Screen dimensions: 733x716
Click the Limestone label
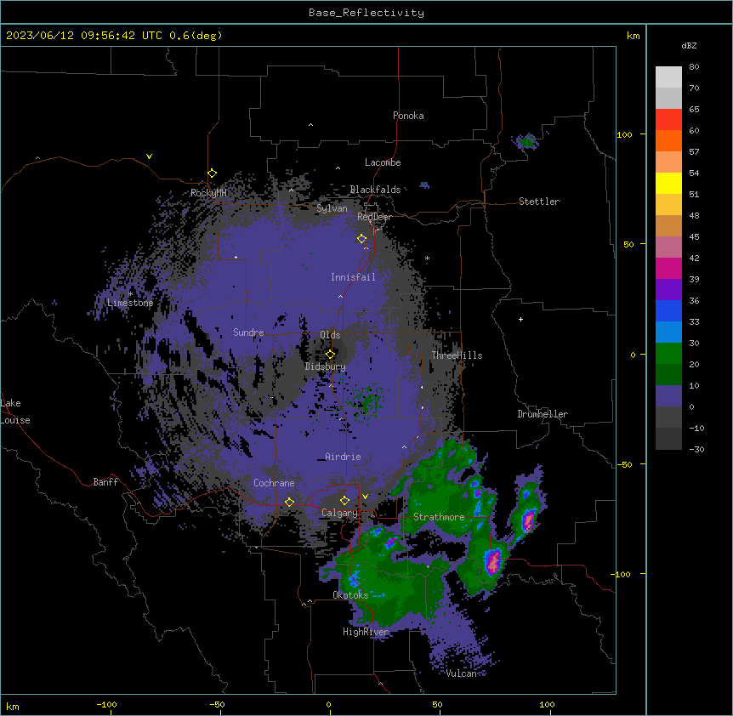coord(130,303)
